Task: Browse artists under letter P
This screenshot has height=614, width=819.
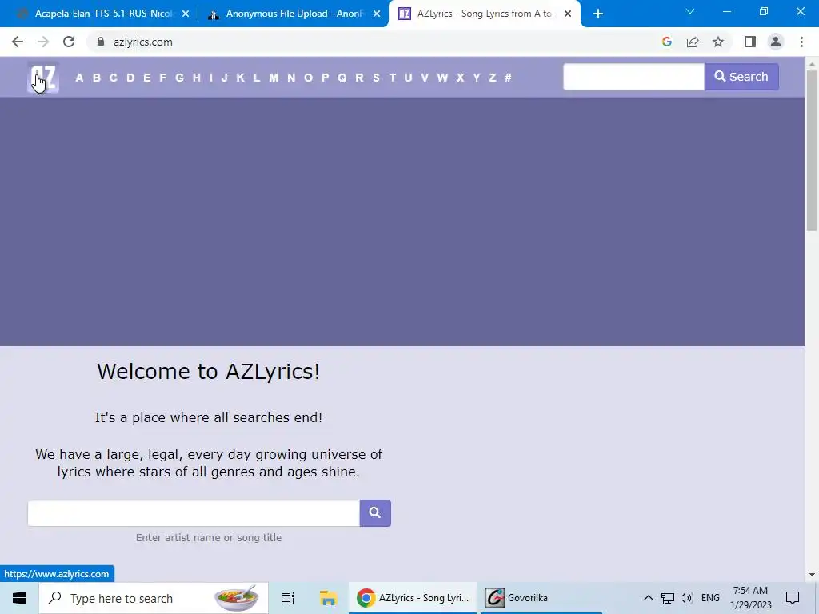Action: pyautogui.click(x=326, y=78)
